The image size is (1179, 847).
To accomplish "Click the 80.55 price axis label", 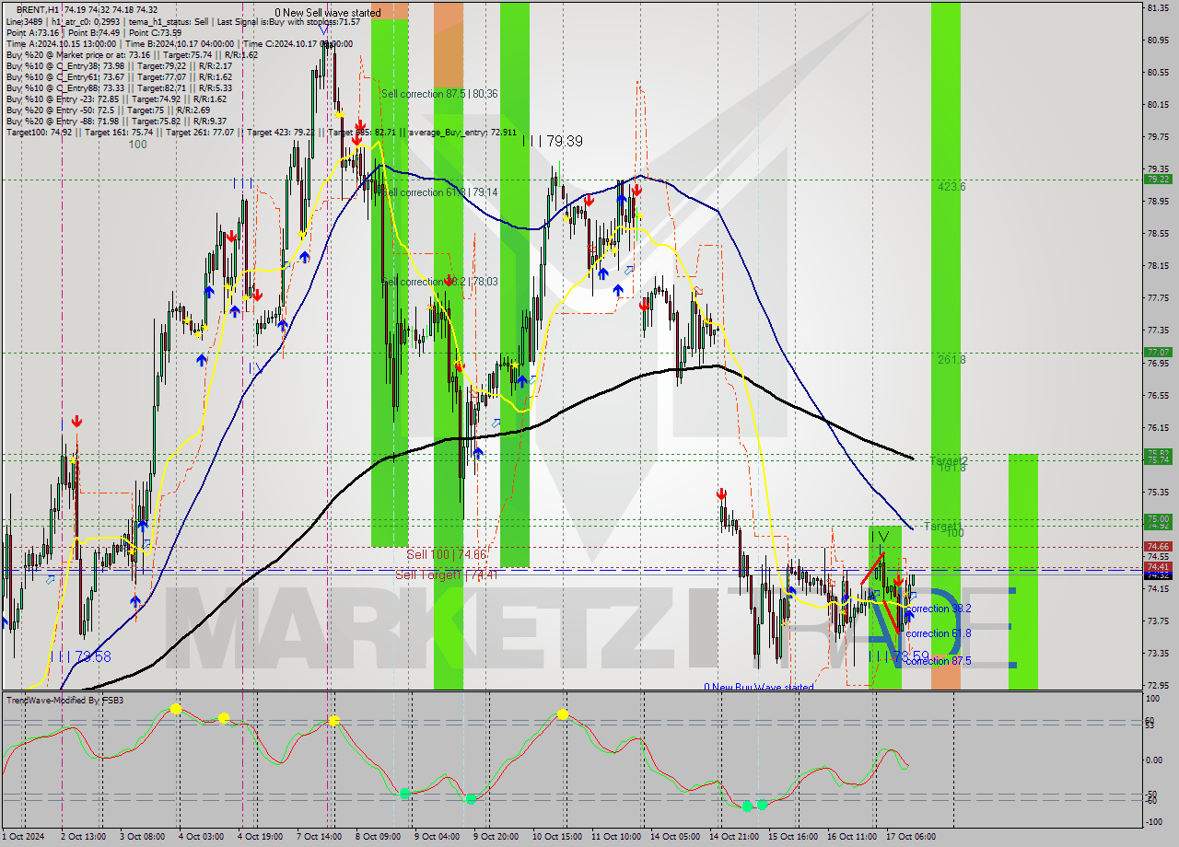I will point(1158,72).
